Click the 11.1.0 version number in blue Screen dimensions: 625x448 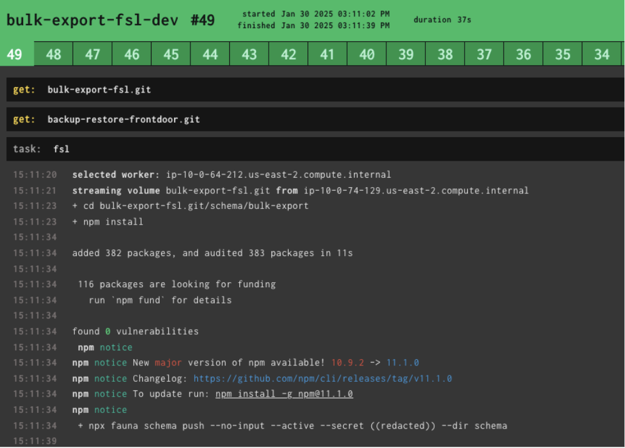(x=403, y=363)
